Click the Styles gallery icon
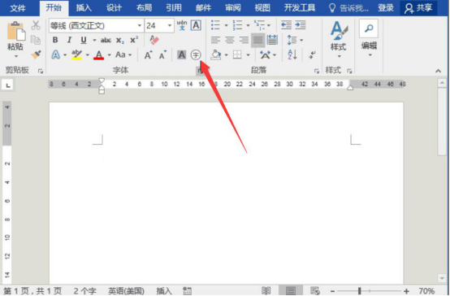The height and width of the screenshot is (296, 450). pyautogui.click(x=339, y=31)
